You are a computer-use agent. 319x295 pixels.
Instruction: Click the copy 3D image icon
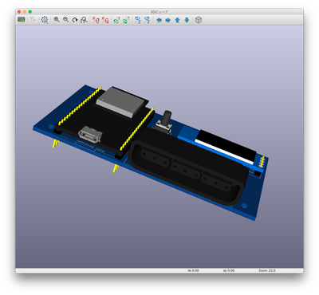[x=33, y=20]
